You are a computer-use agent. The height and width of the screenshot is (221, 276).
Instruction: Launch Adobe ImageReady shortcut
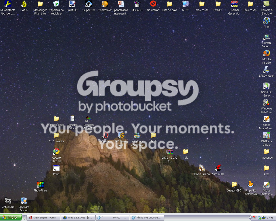267,123
